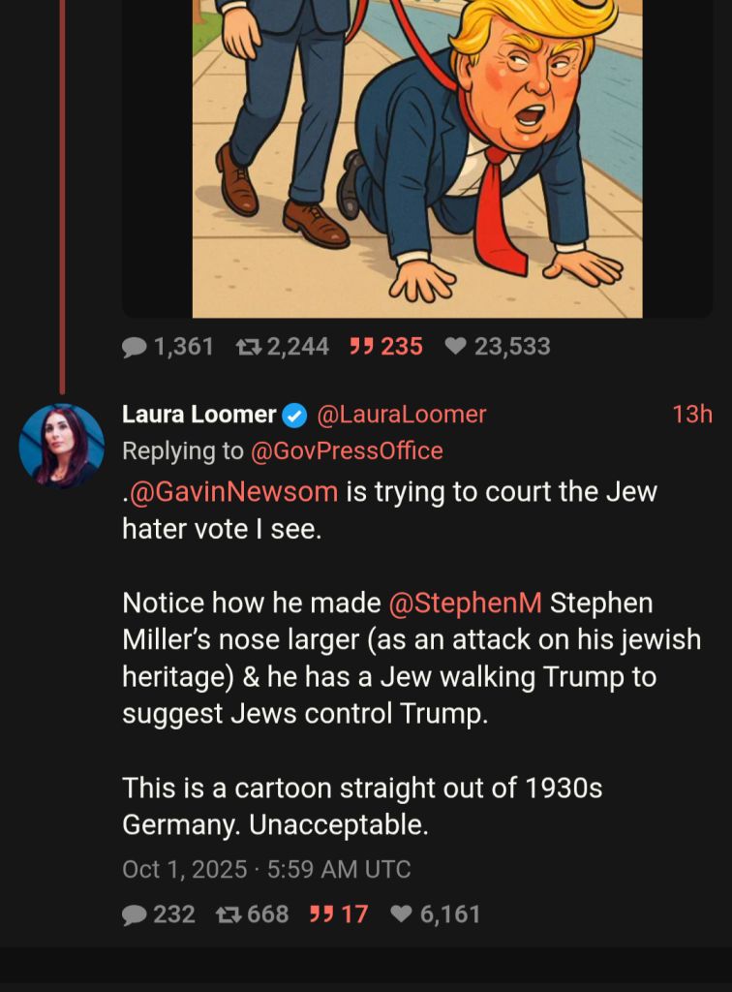Click the quote icon showing 235
This screenshot has width=732, height=992.
pos(362,347)
